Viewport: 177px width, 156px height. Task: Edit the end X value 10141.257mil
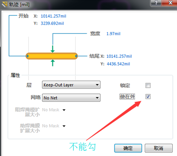(x=119, y=56)
